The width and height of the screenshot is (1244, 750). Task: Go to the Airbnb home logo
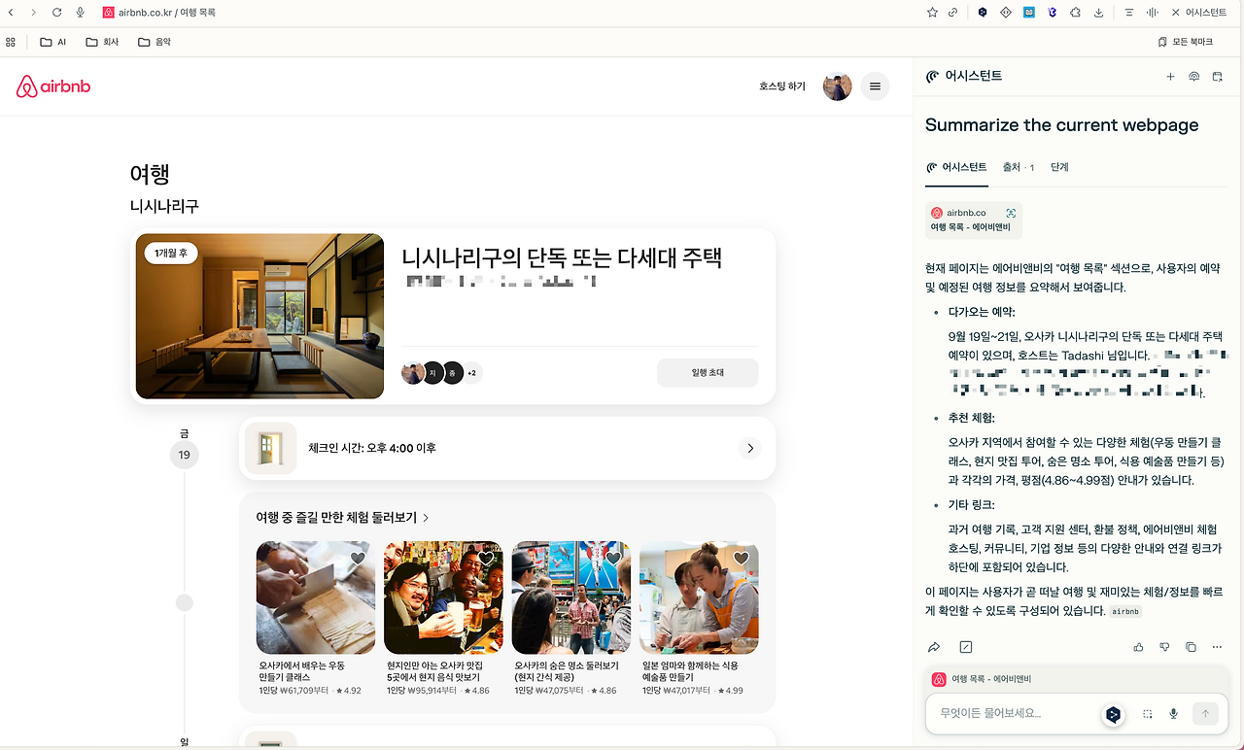pos(53,86)
